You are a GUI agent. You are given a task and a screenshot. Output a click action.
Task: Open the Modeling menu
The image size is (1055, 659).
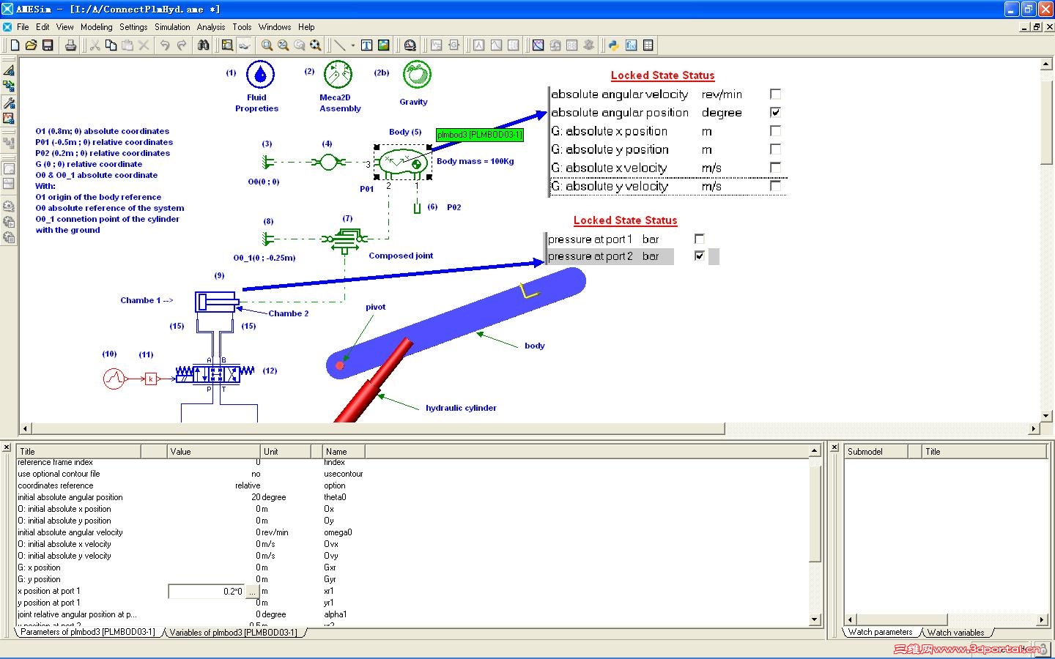pos(97,27)
